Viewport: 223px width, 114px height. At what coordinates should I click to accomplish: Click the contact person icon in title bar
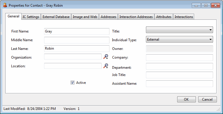click(x=5, y=6)
